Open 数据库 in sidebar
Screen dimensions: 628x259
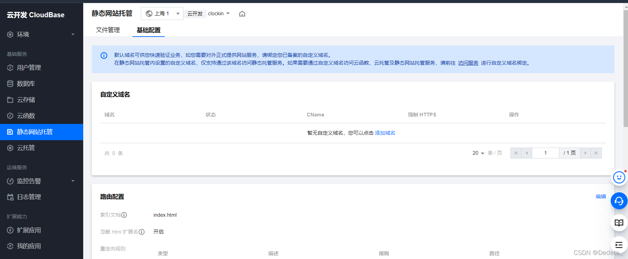[x=41, y=84]
